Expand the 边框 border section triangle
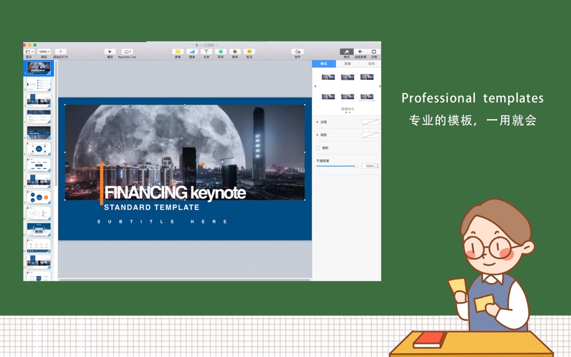The height and width of the screenshot is (357, 571). coord(317,122)
